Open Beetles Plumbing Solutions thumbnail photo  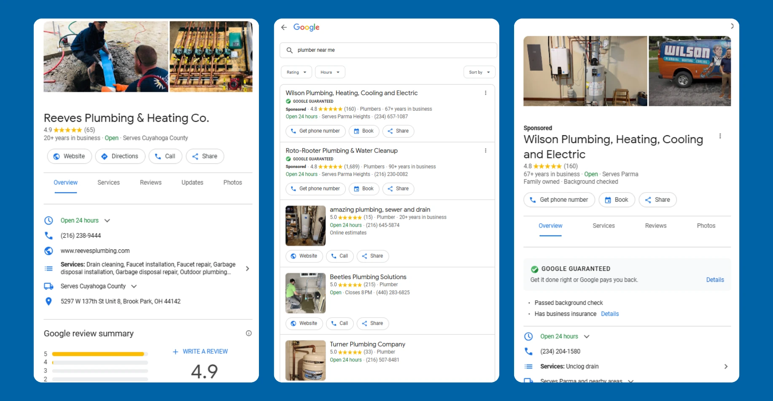coord(306,293)
